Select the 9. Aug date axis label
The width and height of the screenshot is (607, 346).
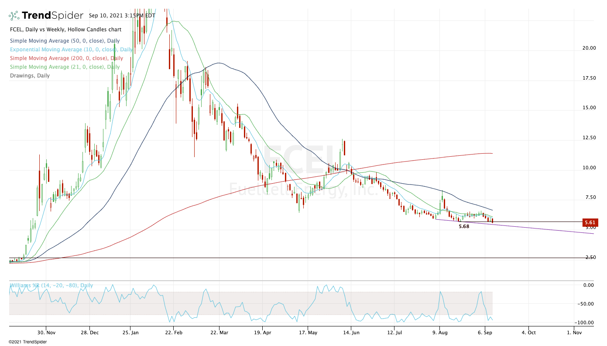tap(439, 331)
